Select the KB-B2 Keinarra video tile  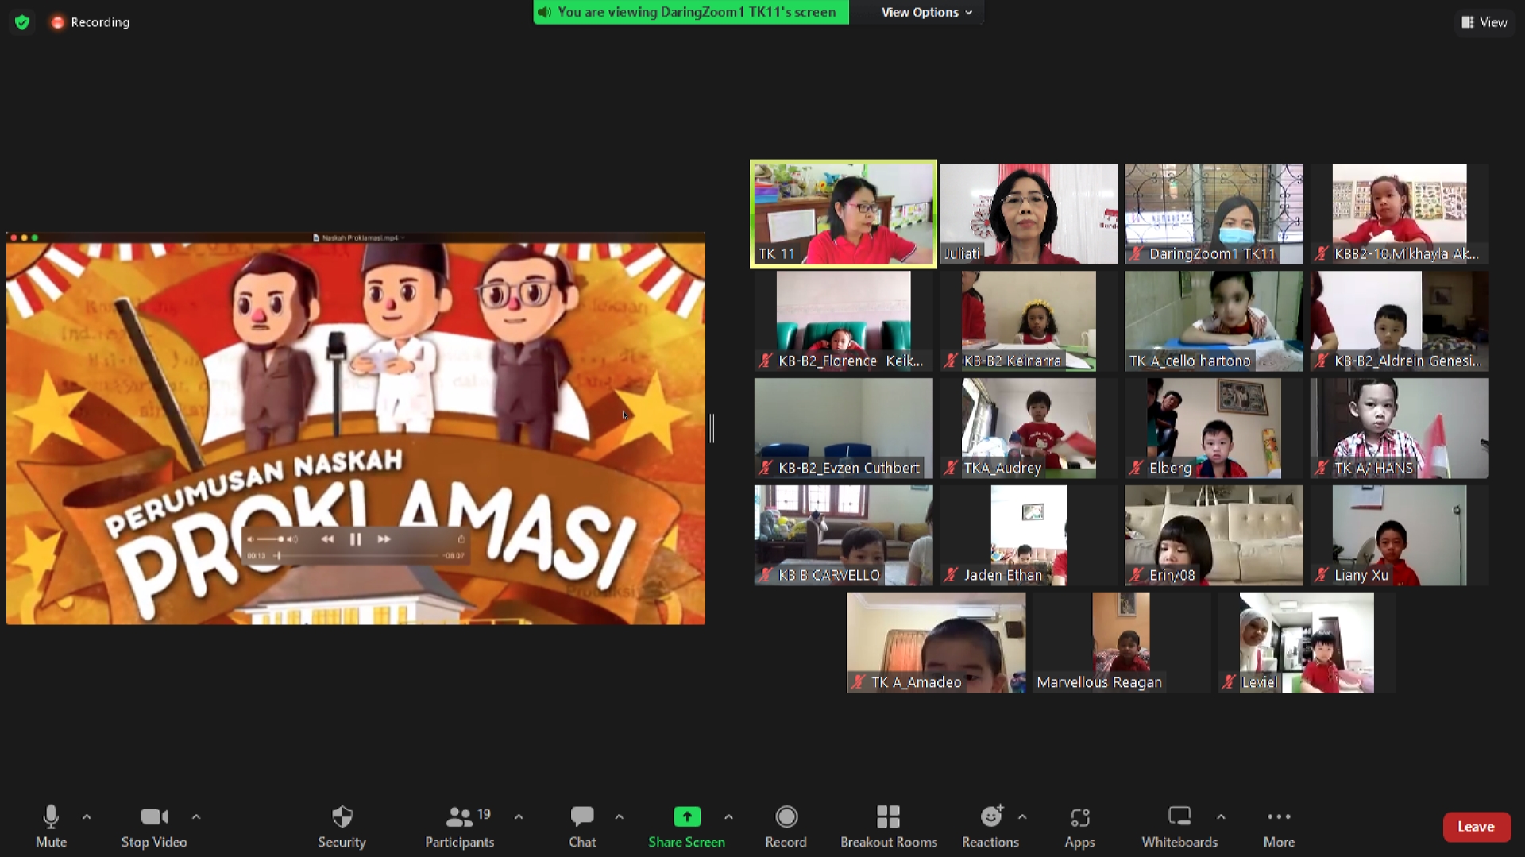[x=1029, y=321]
